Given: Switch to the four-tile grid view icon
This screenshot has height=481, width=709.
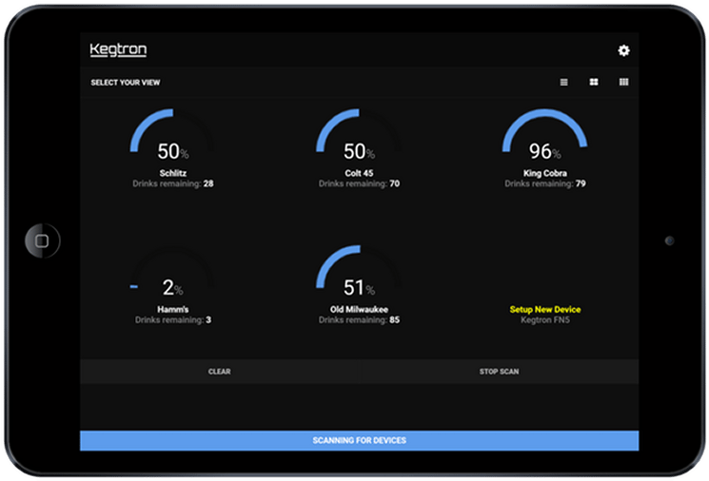Looking at the screenshot, I should (594, 82).
